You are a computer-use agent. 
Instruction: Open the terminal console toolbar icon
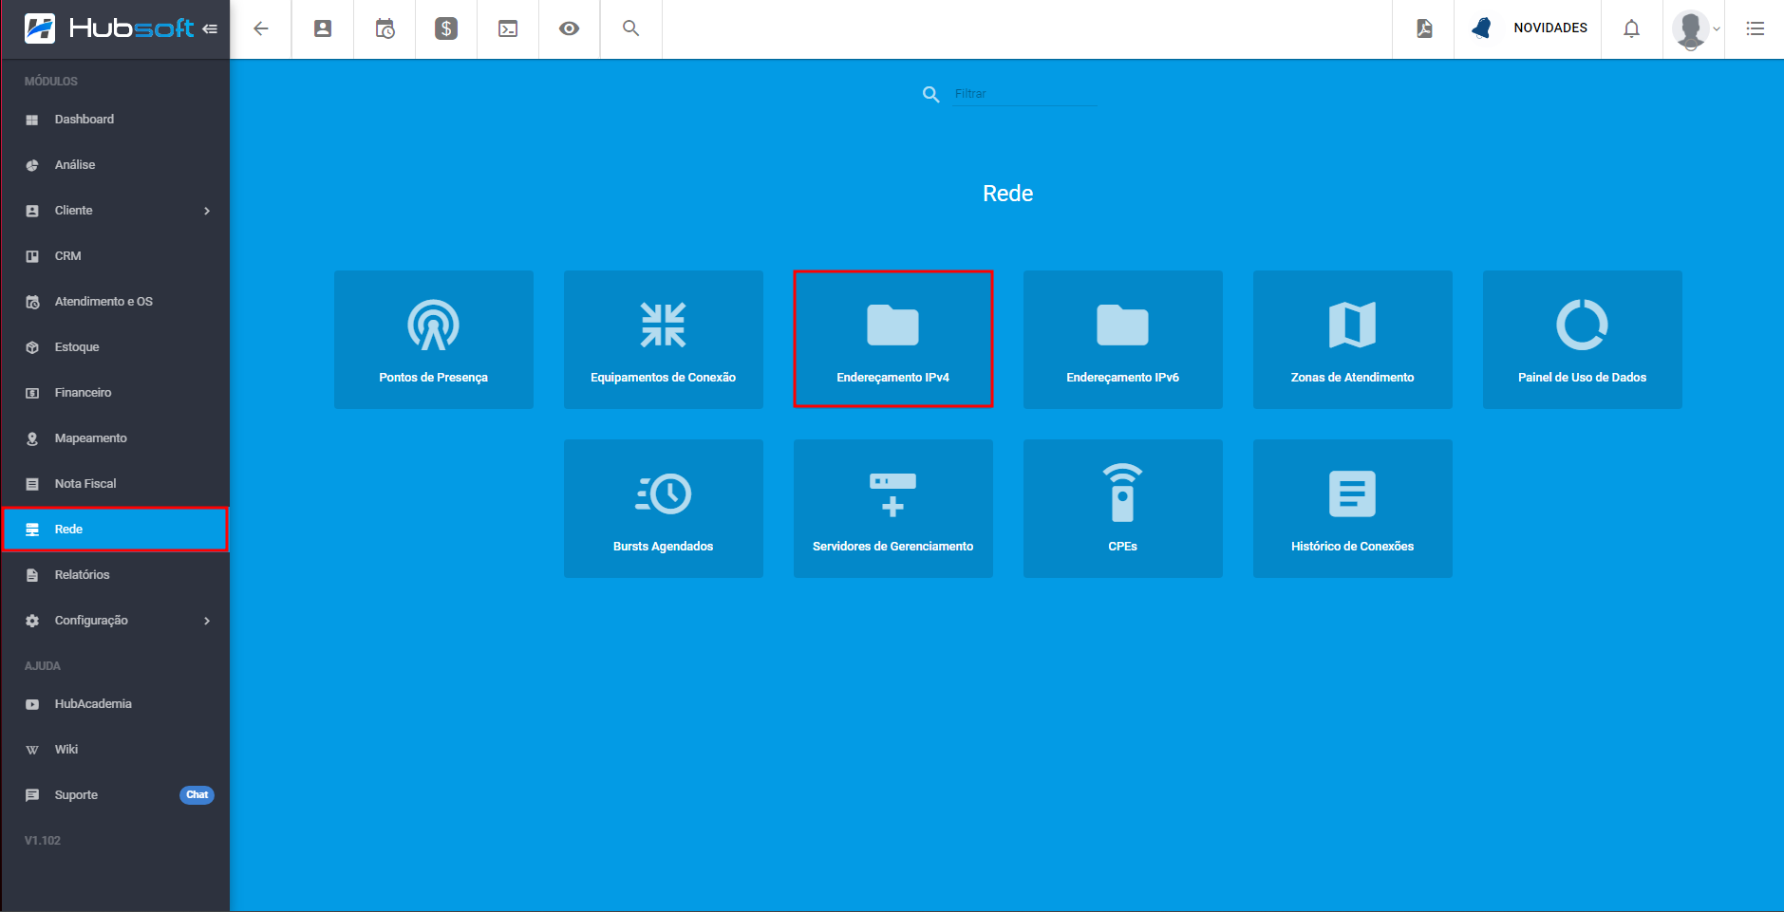point(508,28)
